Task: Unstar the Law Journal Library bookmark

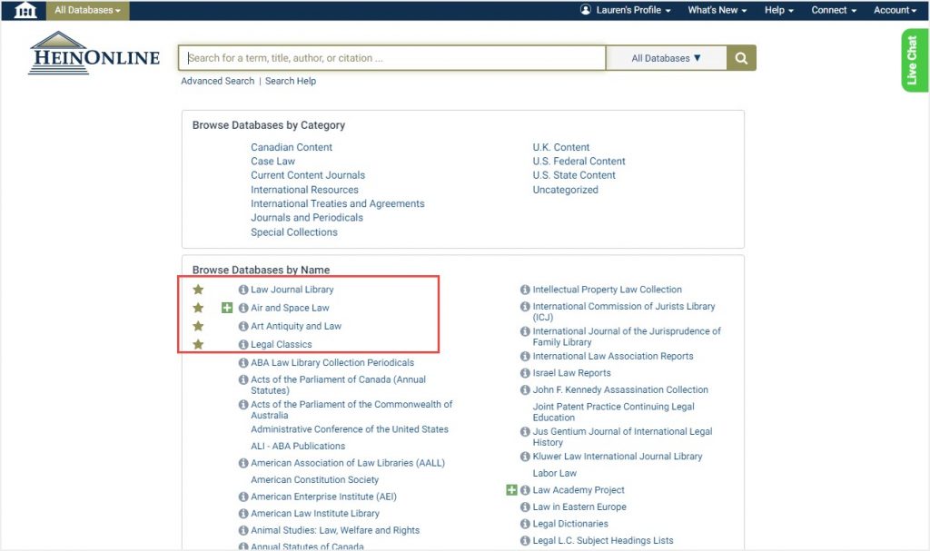Action: click(x=198, y=290)
